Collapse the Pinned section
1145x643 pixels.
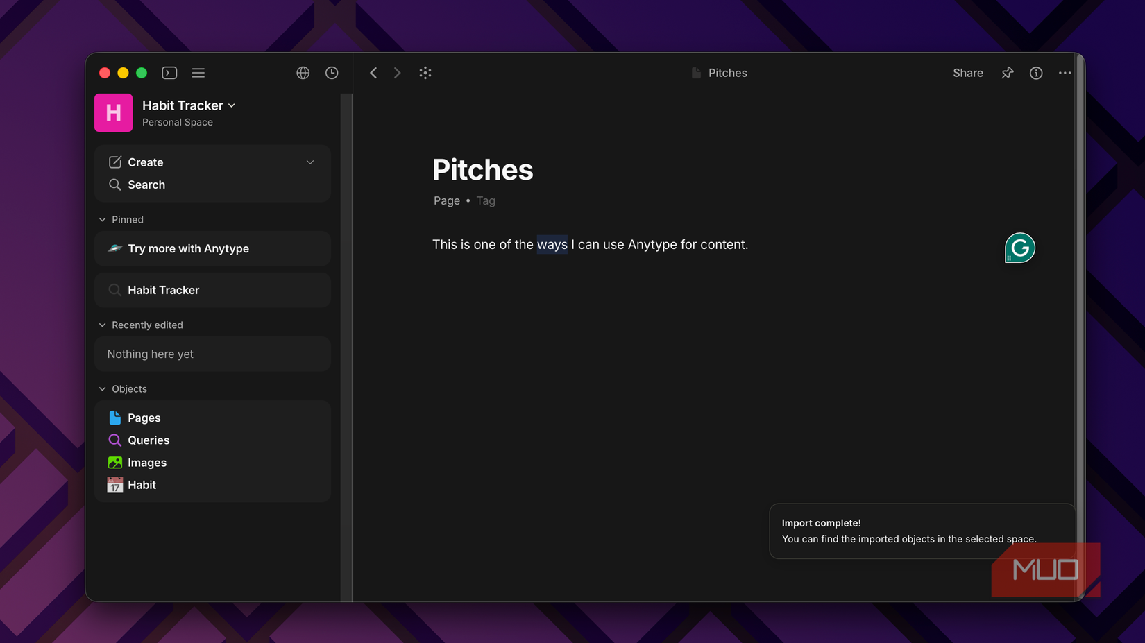101,219
